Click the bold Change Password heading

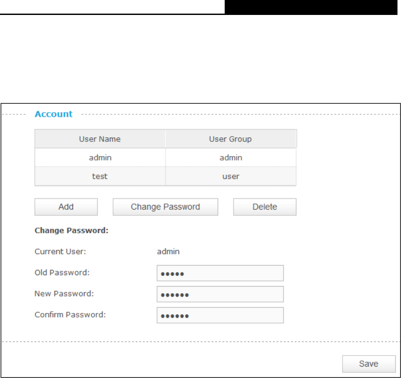point(72,230)
